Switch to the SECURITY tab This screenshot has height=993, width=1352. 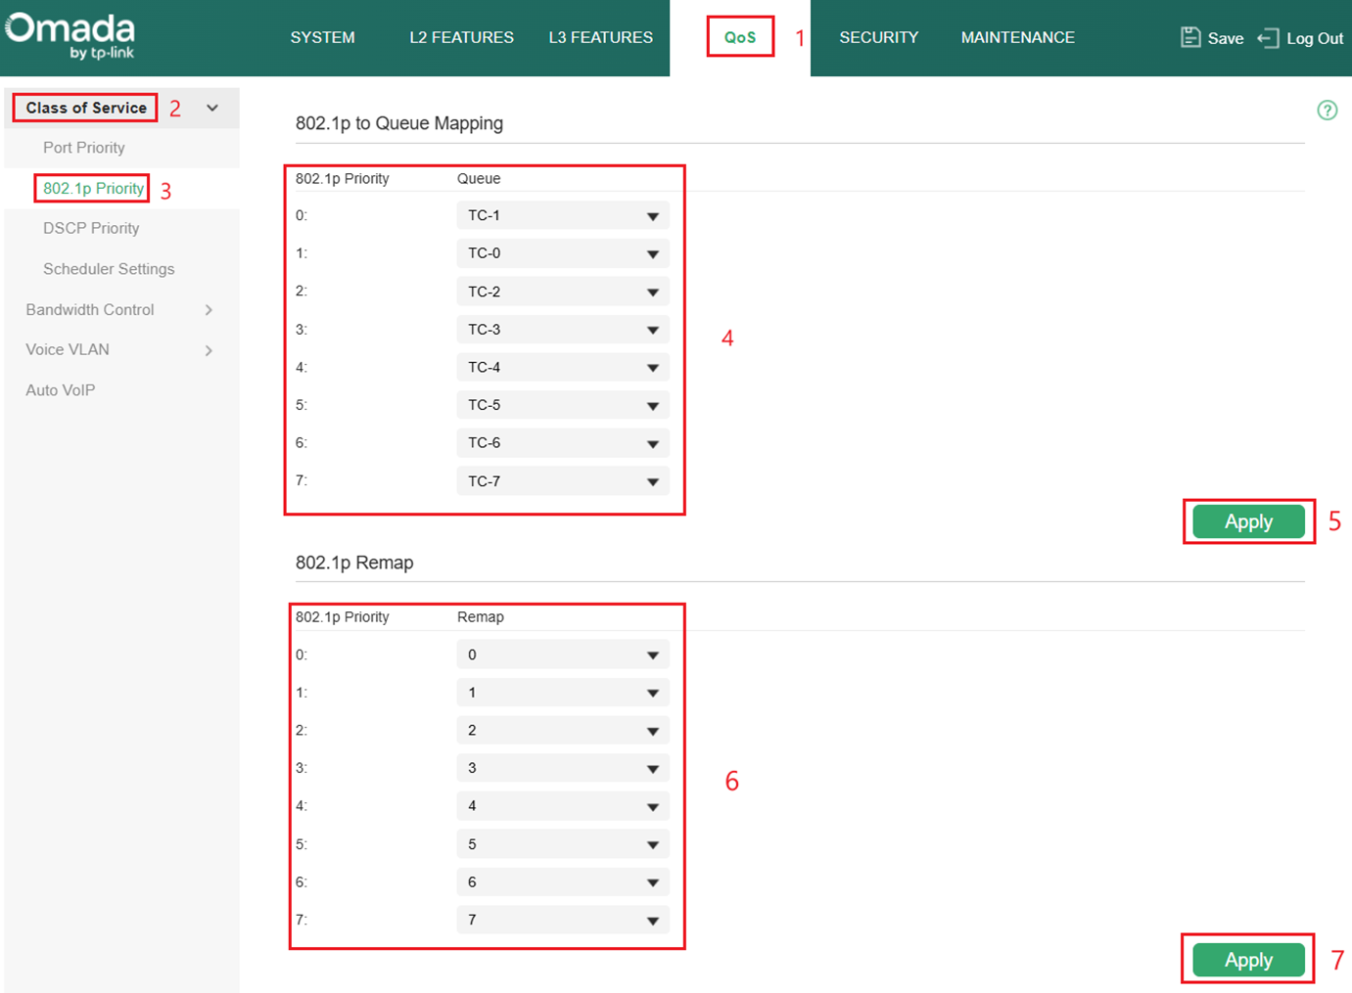pyautogui.click(x=878, y=37)
